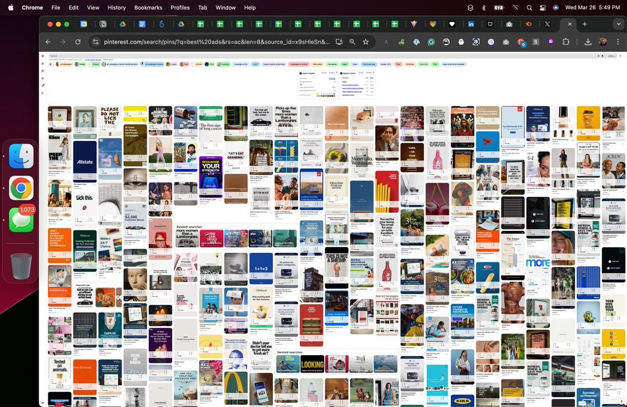The image size is (627, 407).
Task: Open the Trash in the Dock
Action: 21,266
